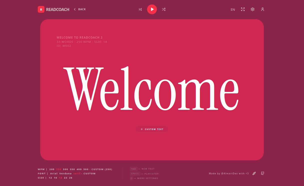This screenshot has height=186, width=304.
Task: Toggle fullscreen mode icon
Action: click(x=243, y=9)
